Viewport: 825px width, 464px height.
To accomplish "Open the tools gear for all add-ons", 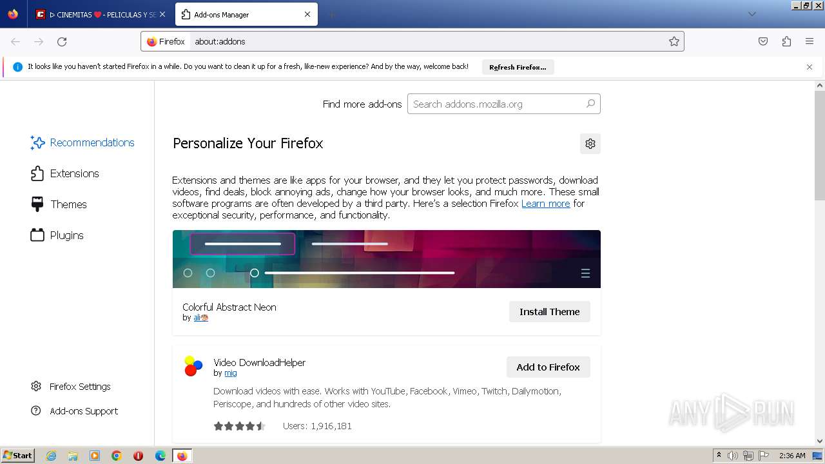I will point(590,144).
